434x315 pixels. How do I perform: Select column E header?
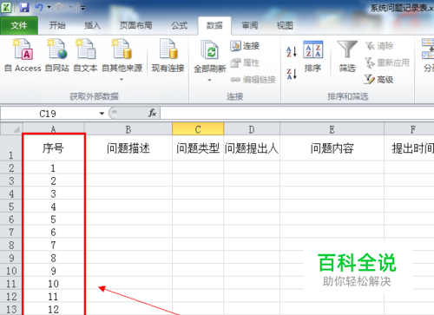tap(332, 129)
